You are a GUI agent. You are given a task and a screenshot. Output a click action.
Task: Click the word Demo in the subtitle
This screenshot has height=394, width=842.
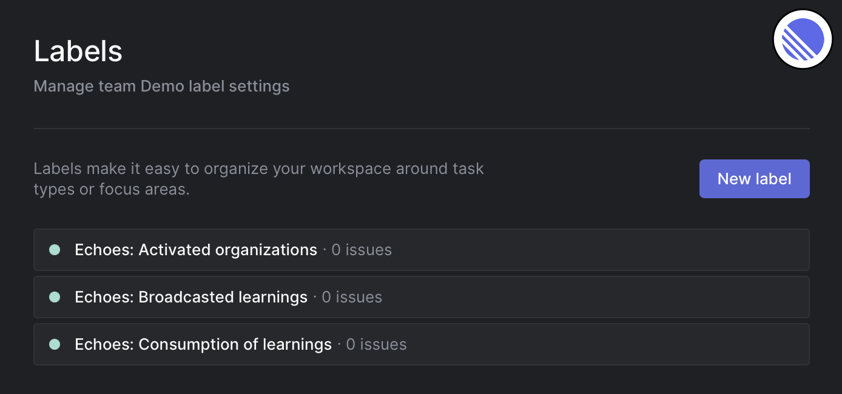point(162,86)
